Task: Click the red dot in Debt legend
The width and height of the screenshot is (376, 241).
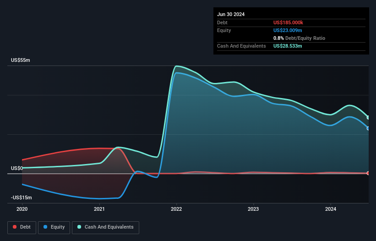Action: click(15, 227)
